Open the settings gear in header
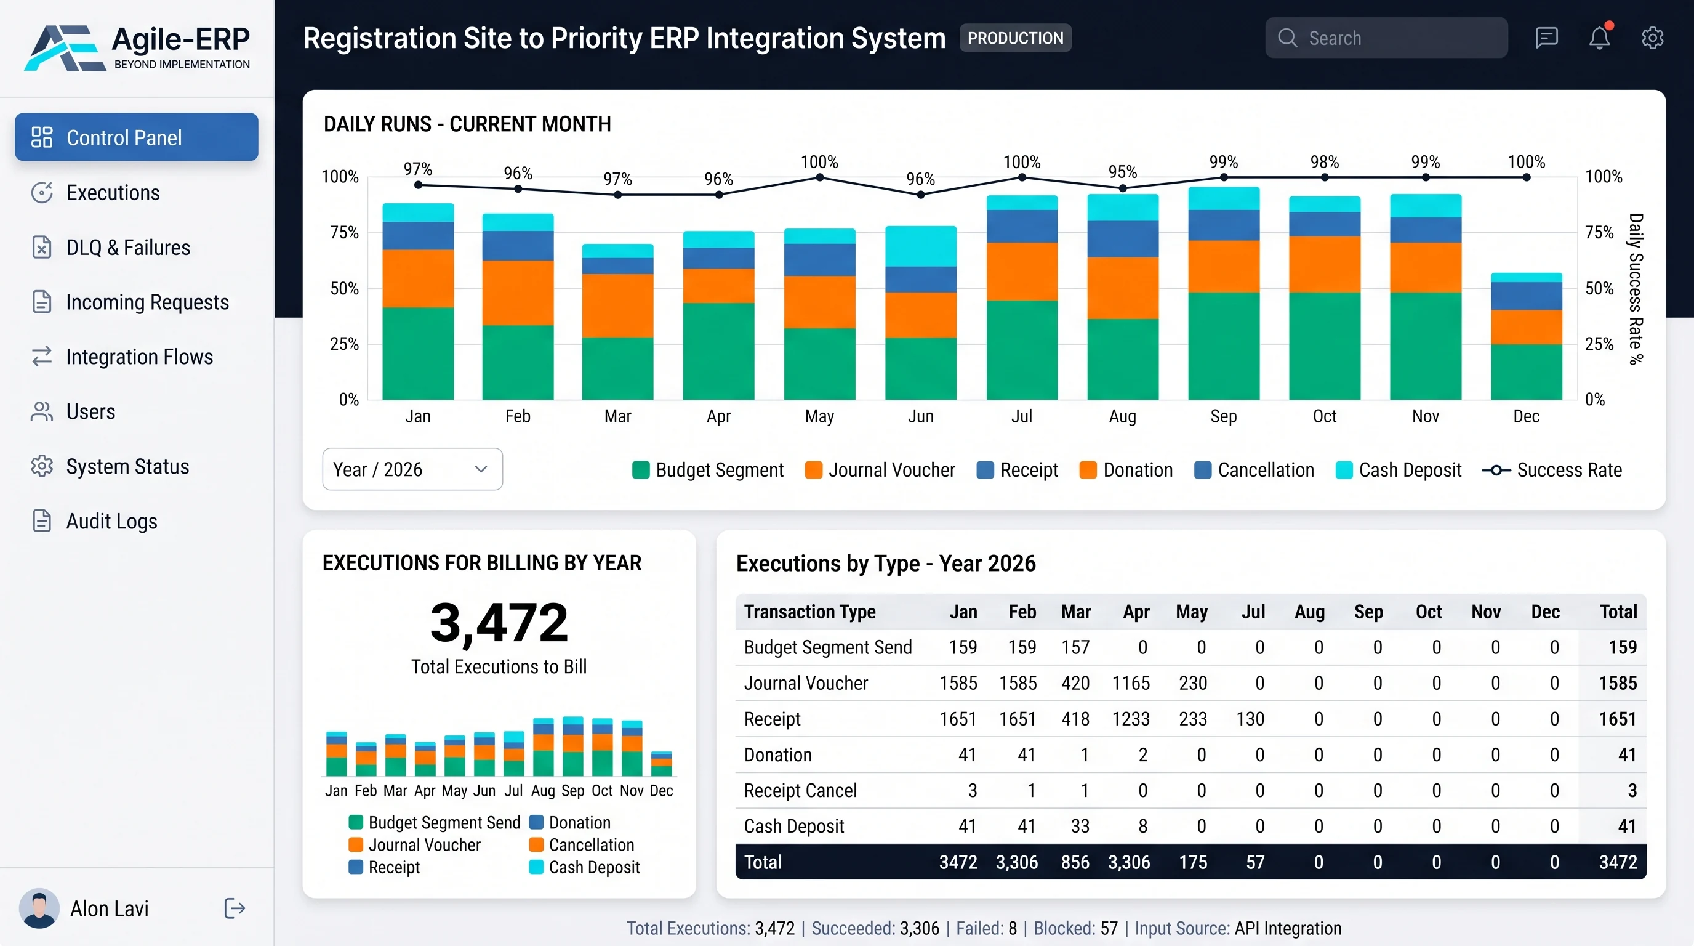 coord(1652,38)
